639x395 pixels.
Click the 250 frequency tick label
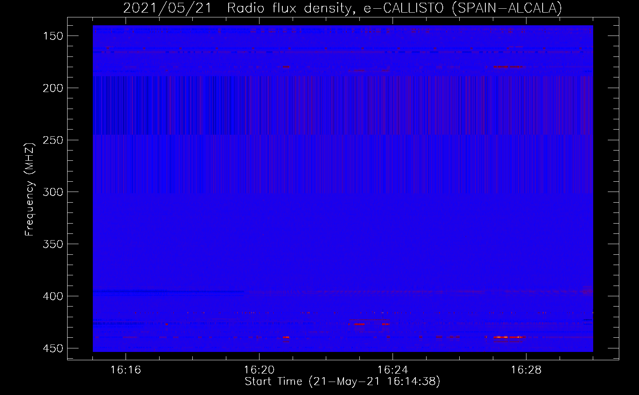coord(53,140)
